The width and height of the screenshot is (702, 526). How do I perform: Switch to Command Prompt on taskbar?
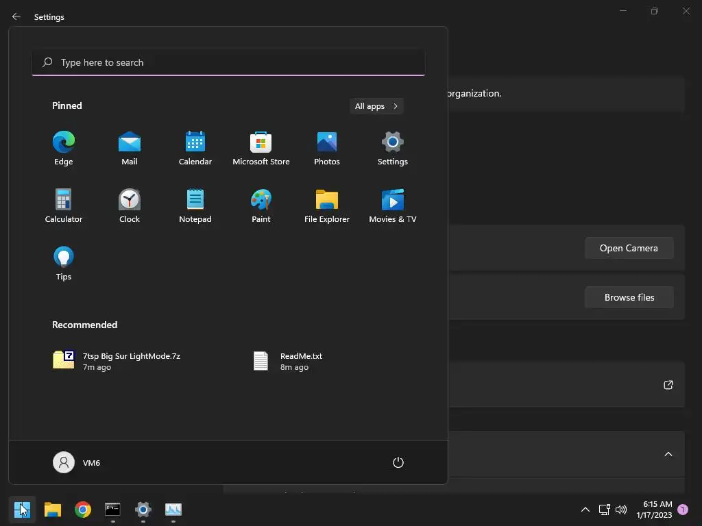(x=113, y=510)
